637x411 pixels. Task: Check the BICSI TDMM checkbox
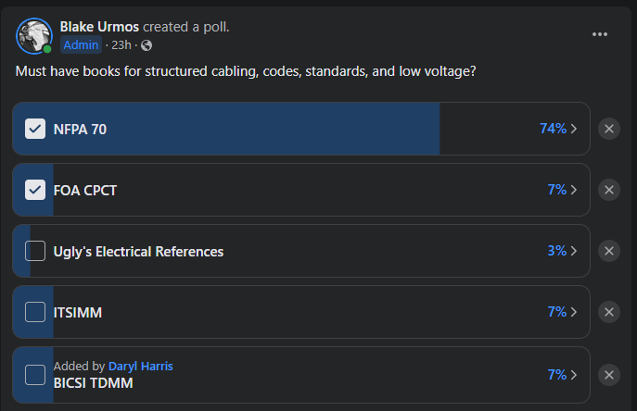click(x=35, y=375)
